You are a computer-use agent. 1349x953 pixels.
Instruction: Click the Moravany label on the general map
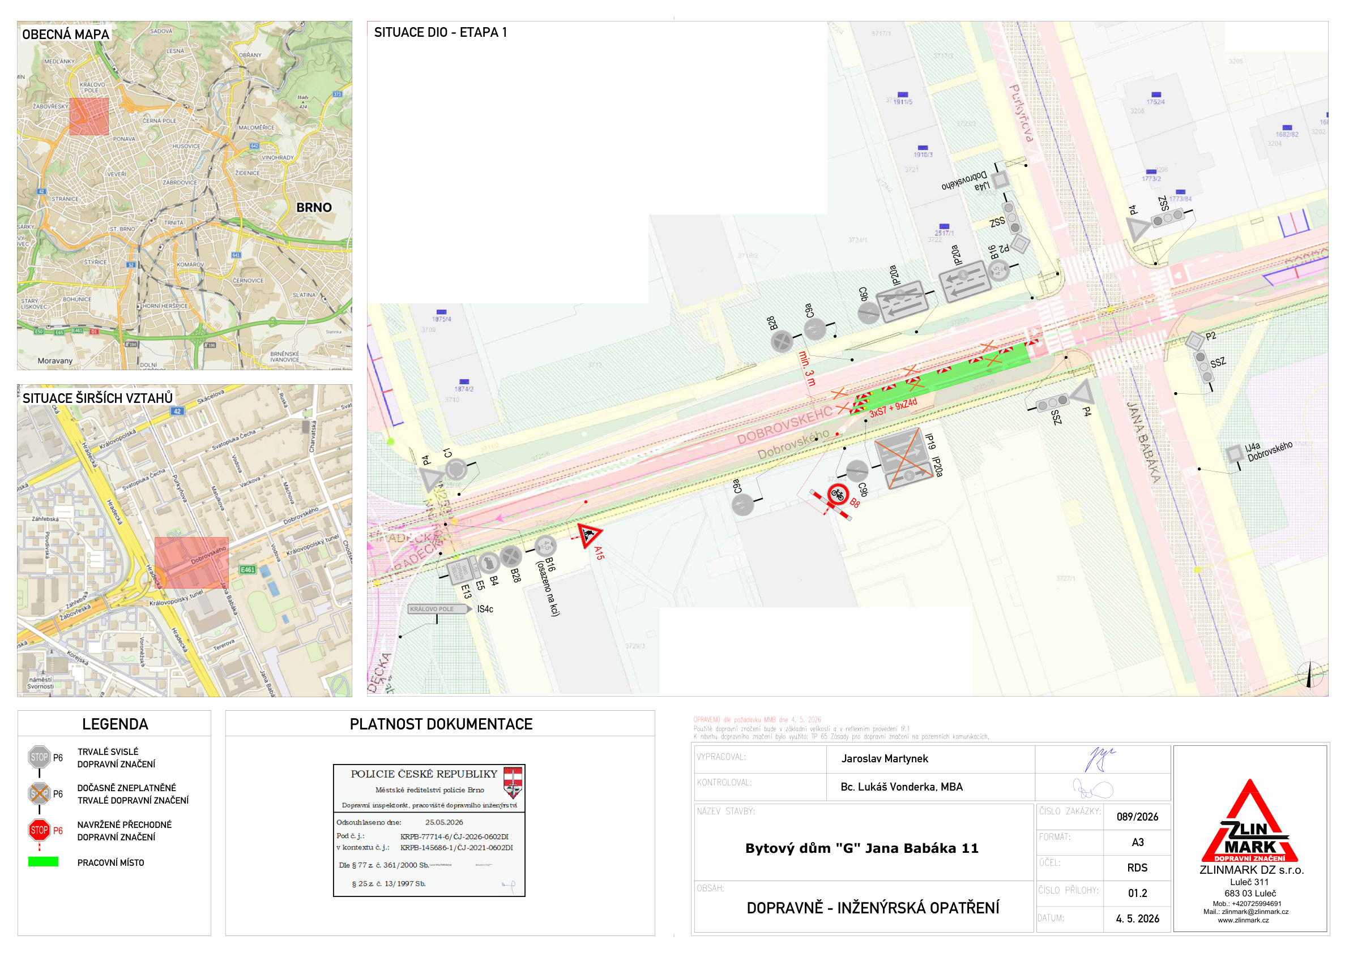click(x=56, y=360)
